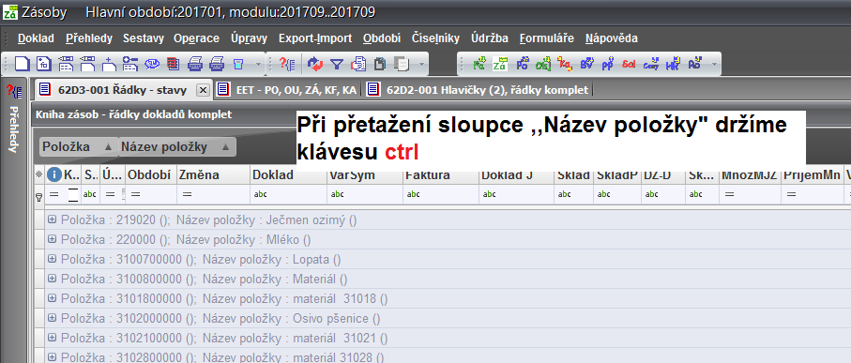Expand the Položka 219020 Ječmen ozimý group

click(53, 219)
